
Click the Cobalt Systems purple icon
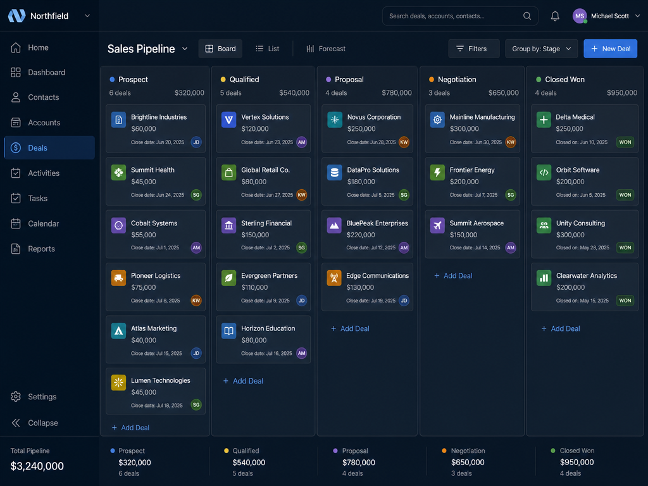tap(118, 226)
